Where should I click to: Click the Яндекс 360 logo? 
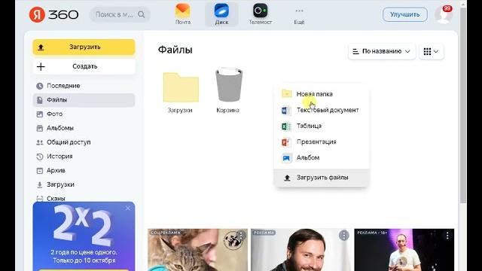tap(53, 14)
